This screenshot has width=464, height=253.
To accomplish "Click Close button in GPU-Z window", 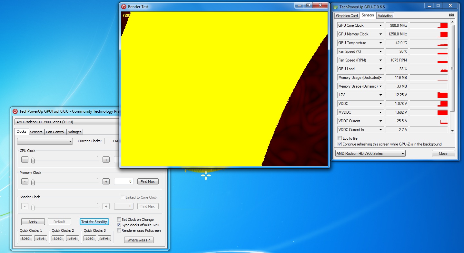I will click(443, 154).
